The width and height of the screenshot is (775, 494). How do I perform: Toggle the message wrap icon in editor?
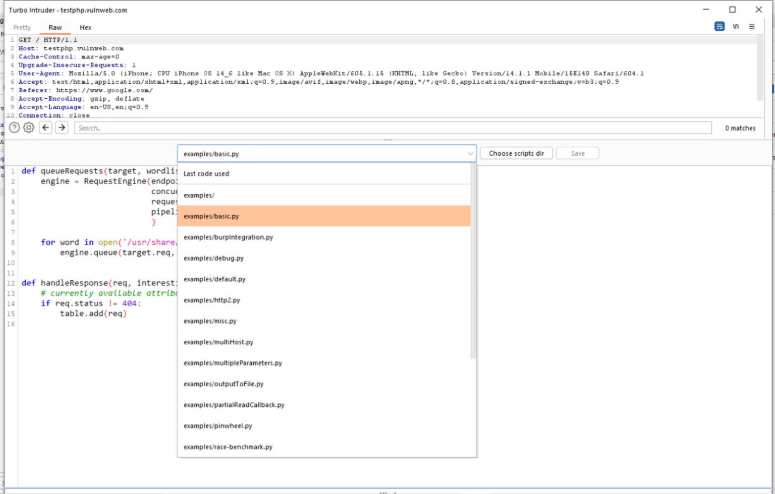[719, 27]
